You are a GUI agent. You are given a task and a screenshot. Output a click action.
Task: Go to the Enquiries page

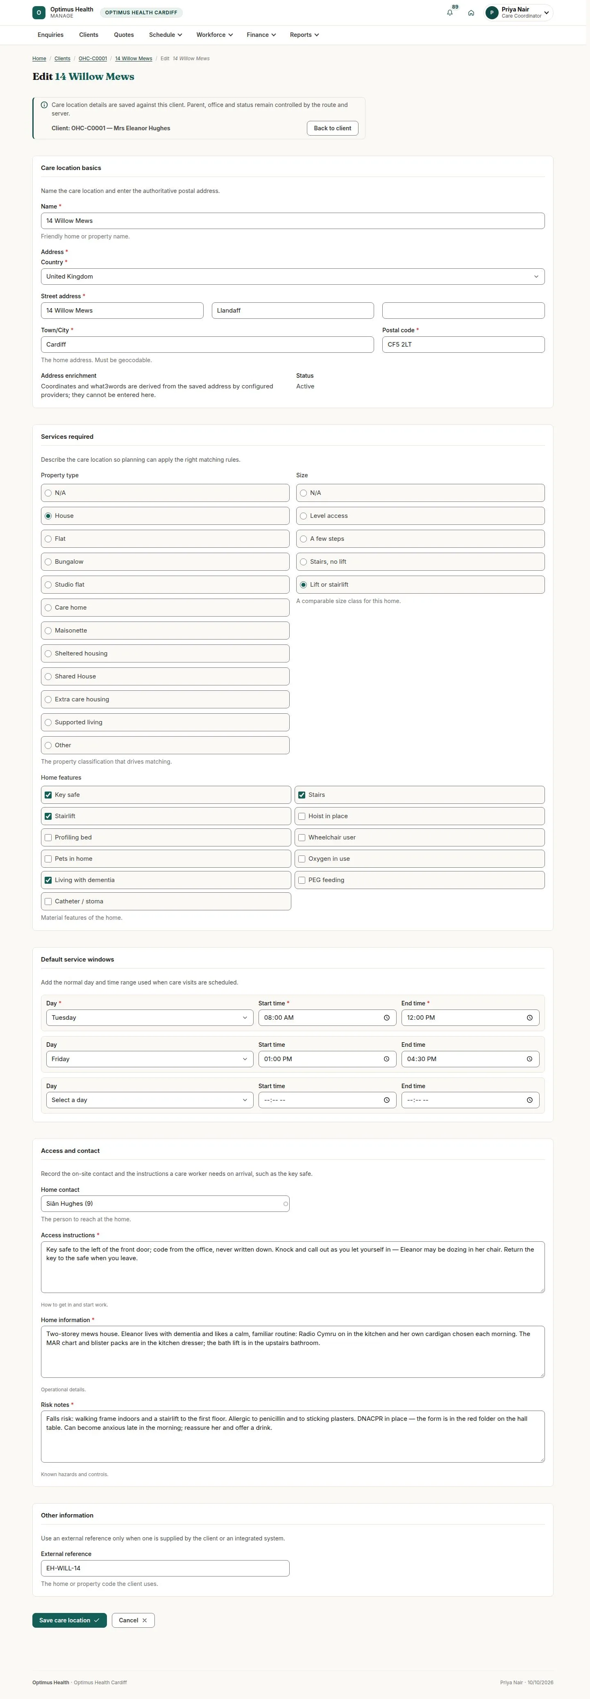[x=51, y=35]
